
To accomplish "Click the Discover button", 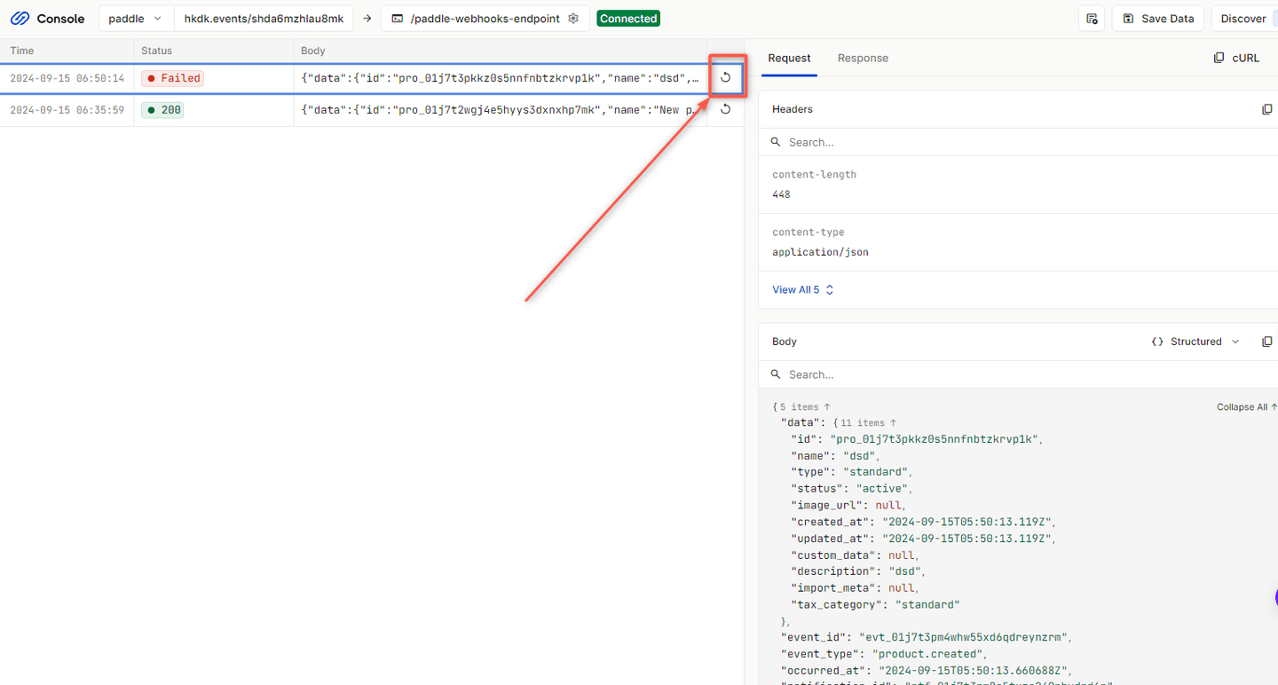I will pyautogui.click(x=1243, y=19).
